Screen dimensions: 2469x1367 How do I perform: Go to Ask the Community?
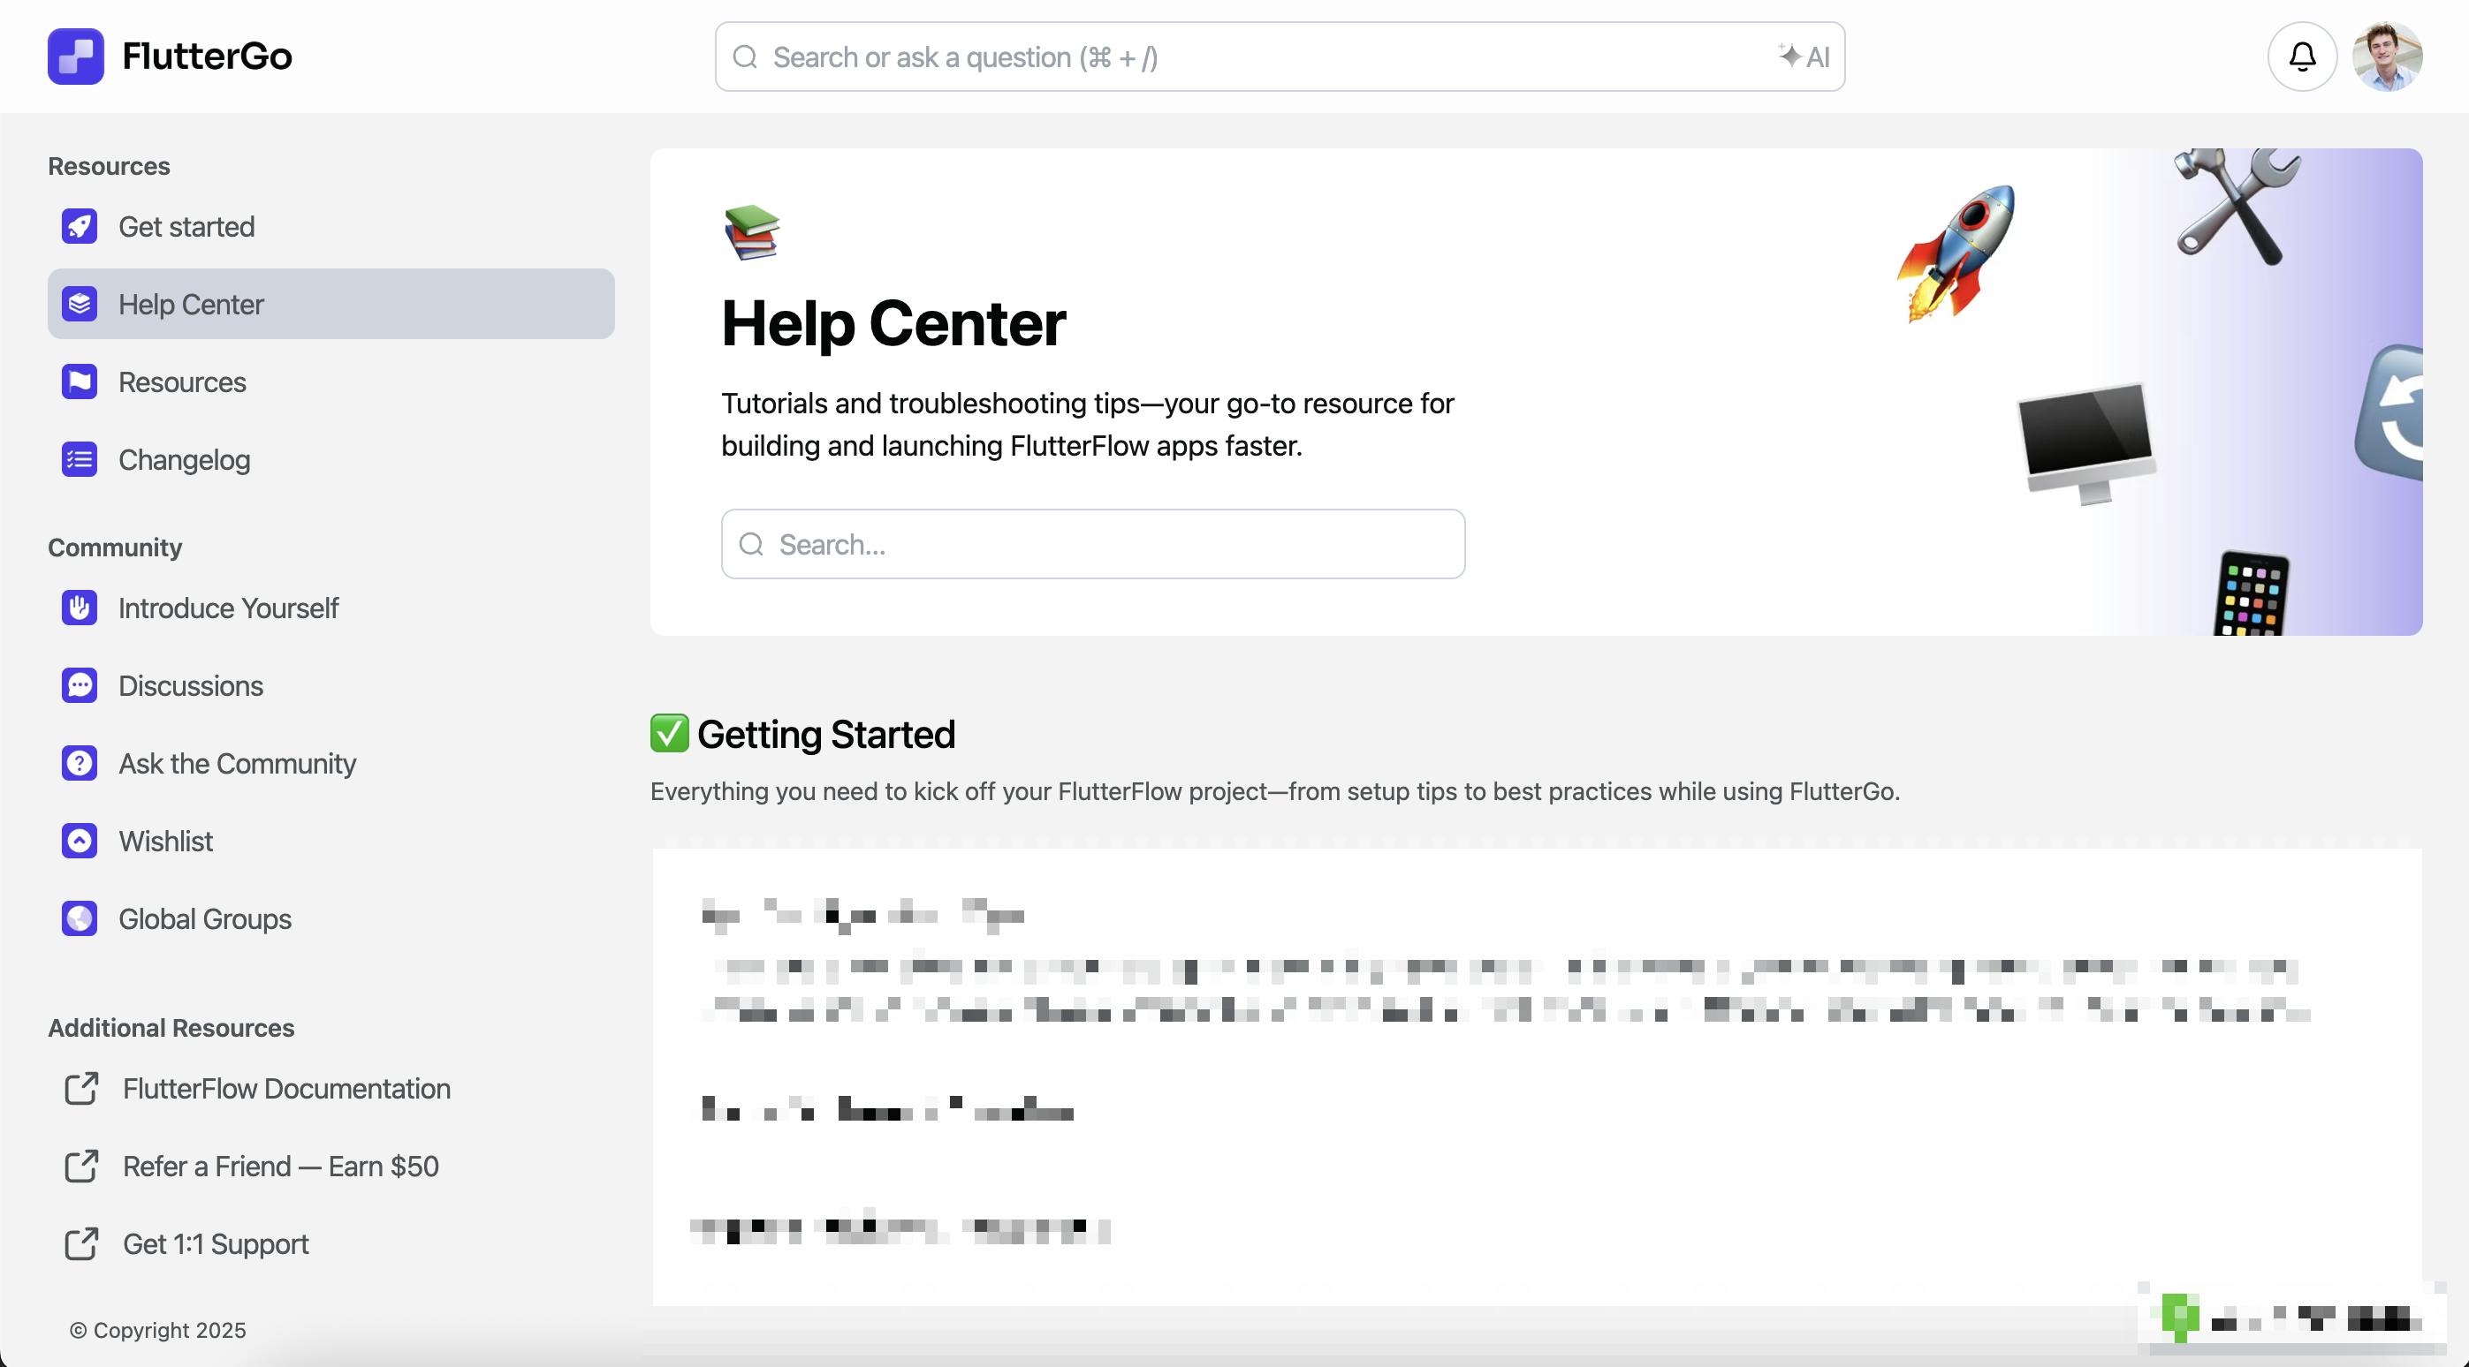(x=237, y=764)
